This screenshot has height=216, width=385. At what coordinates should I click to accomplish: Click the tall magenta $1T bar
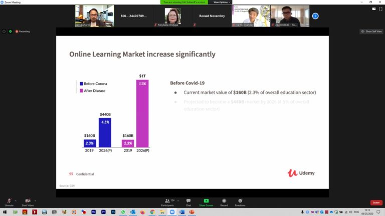coord(142,113)
